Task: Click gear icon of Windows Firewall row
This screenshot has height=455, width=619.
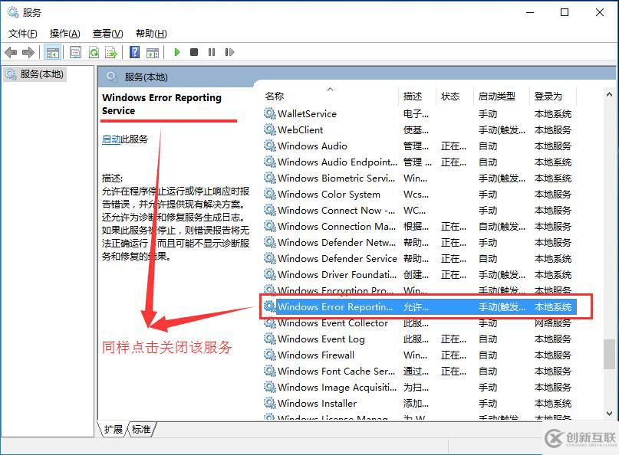Action: pyautogui.click(x=270, y=355)
